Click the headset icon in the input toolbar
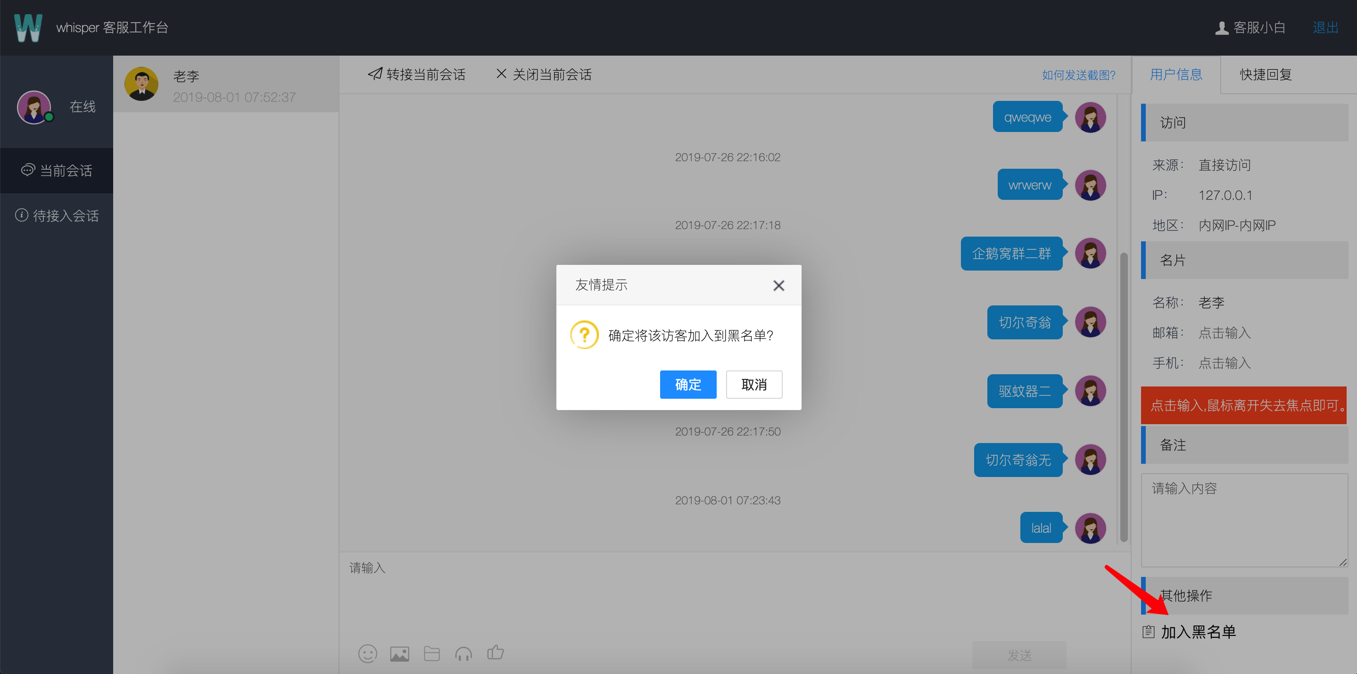The height and width of the screenshot is (674, 1357). (463, 653)
